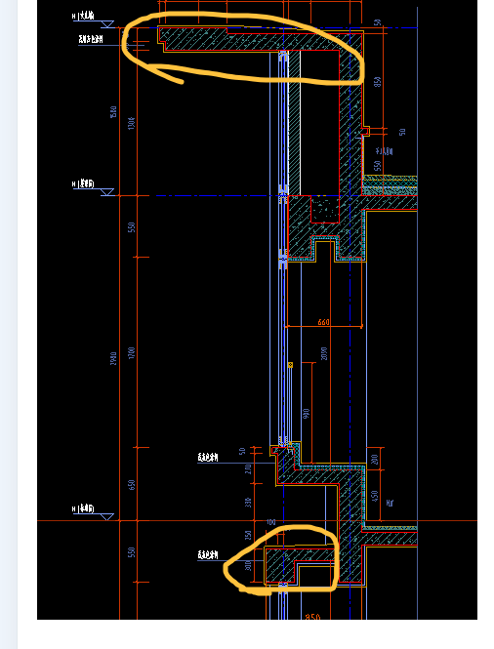Click the topmost elevation triangle marker
494x649 pixels.
click(x=107, y=24)
